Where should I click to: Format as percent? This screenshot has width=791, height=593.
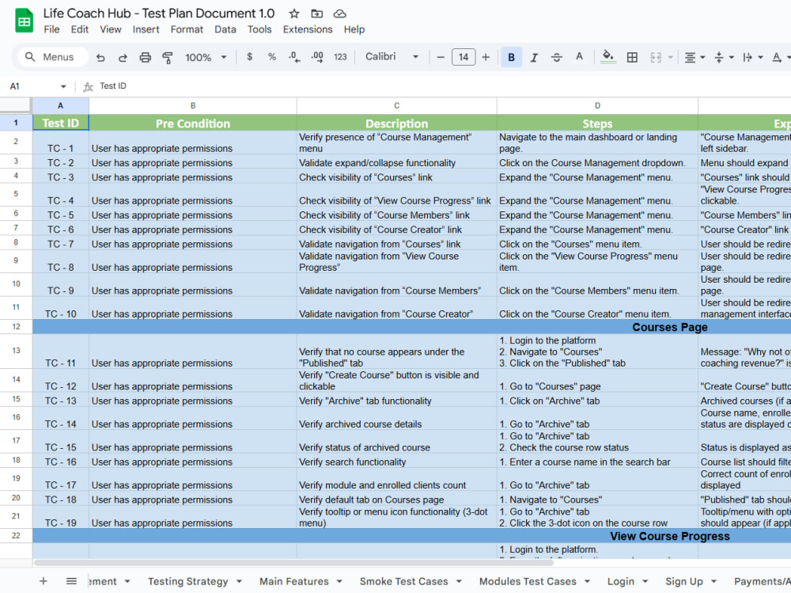tap(272, 57)
